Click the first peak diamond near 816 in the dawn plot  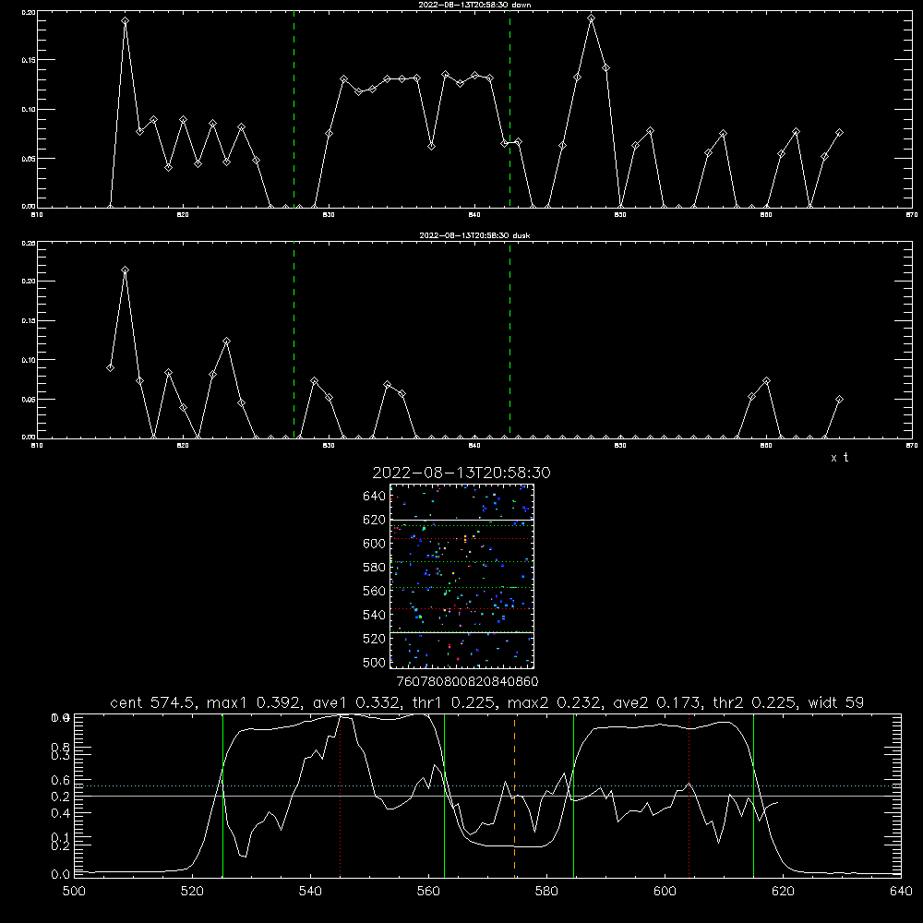click(x=125, y=20)
